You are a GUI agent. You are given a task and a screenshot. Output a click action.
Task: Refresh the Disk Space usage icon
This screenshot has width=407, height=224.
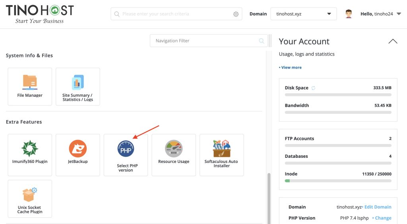point(313,88)
